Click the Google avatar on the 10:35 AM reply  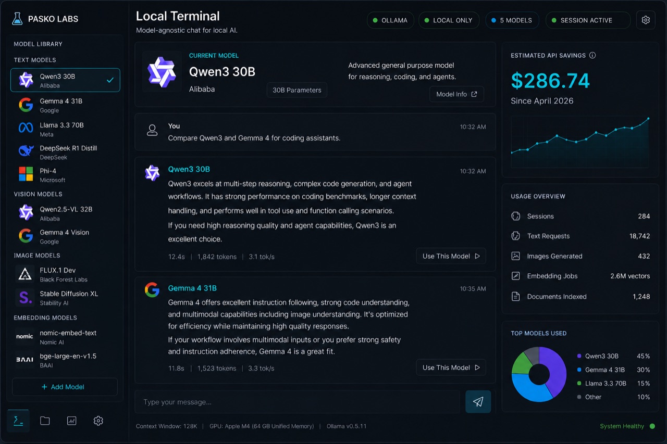(152, 290)
